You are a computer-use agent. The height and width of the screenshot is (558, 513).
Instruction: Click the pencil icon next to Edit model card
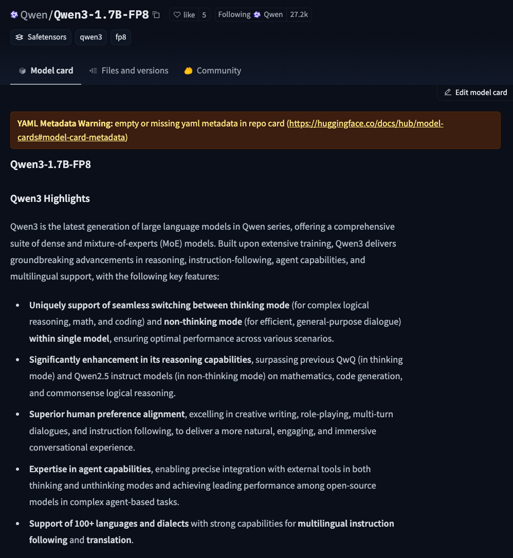pos(448,92)
